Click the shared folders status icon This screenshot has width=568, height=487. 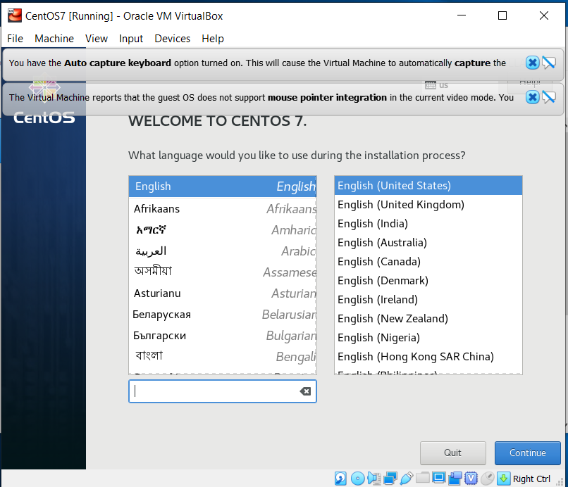point(422,479)
